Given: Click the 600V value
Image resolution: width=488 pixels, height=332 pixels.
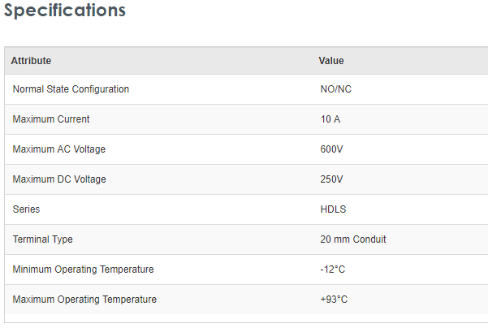Looking at the screenshot, I should (x=332, y=149).
